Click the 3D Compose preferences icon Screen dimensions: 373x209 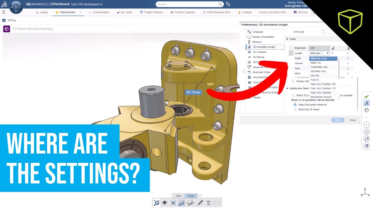pos(249,52)
